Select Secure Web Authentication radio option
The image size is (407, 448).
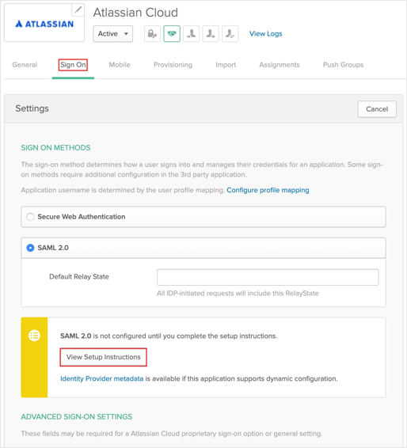tap(30, 217)
